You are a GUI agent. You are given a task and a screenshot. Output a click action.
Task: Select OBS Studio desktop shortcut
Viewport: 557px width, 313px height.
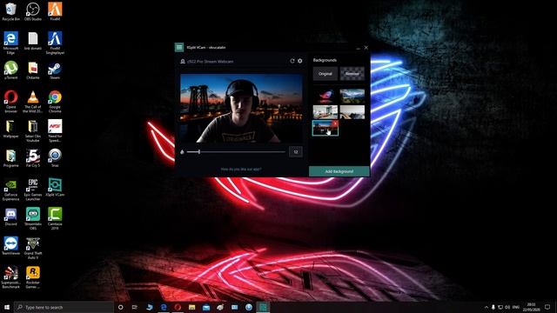(33, 11)
